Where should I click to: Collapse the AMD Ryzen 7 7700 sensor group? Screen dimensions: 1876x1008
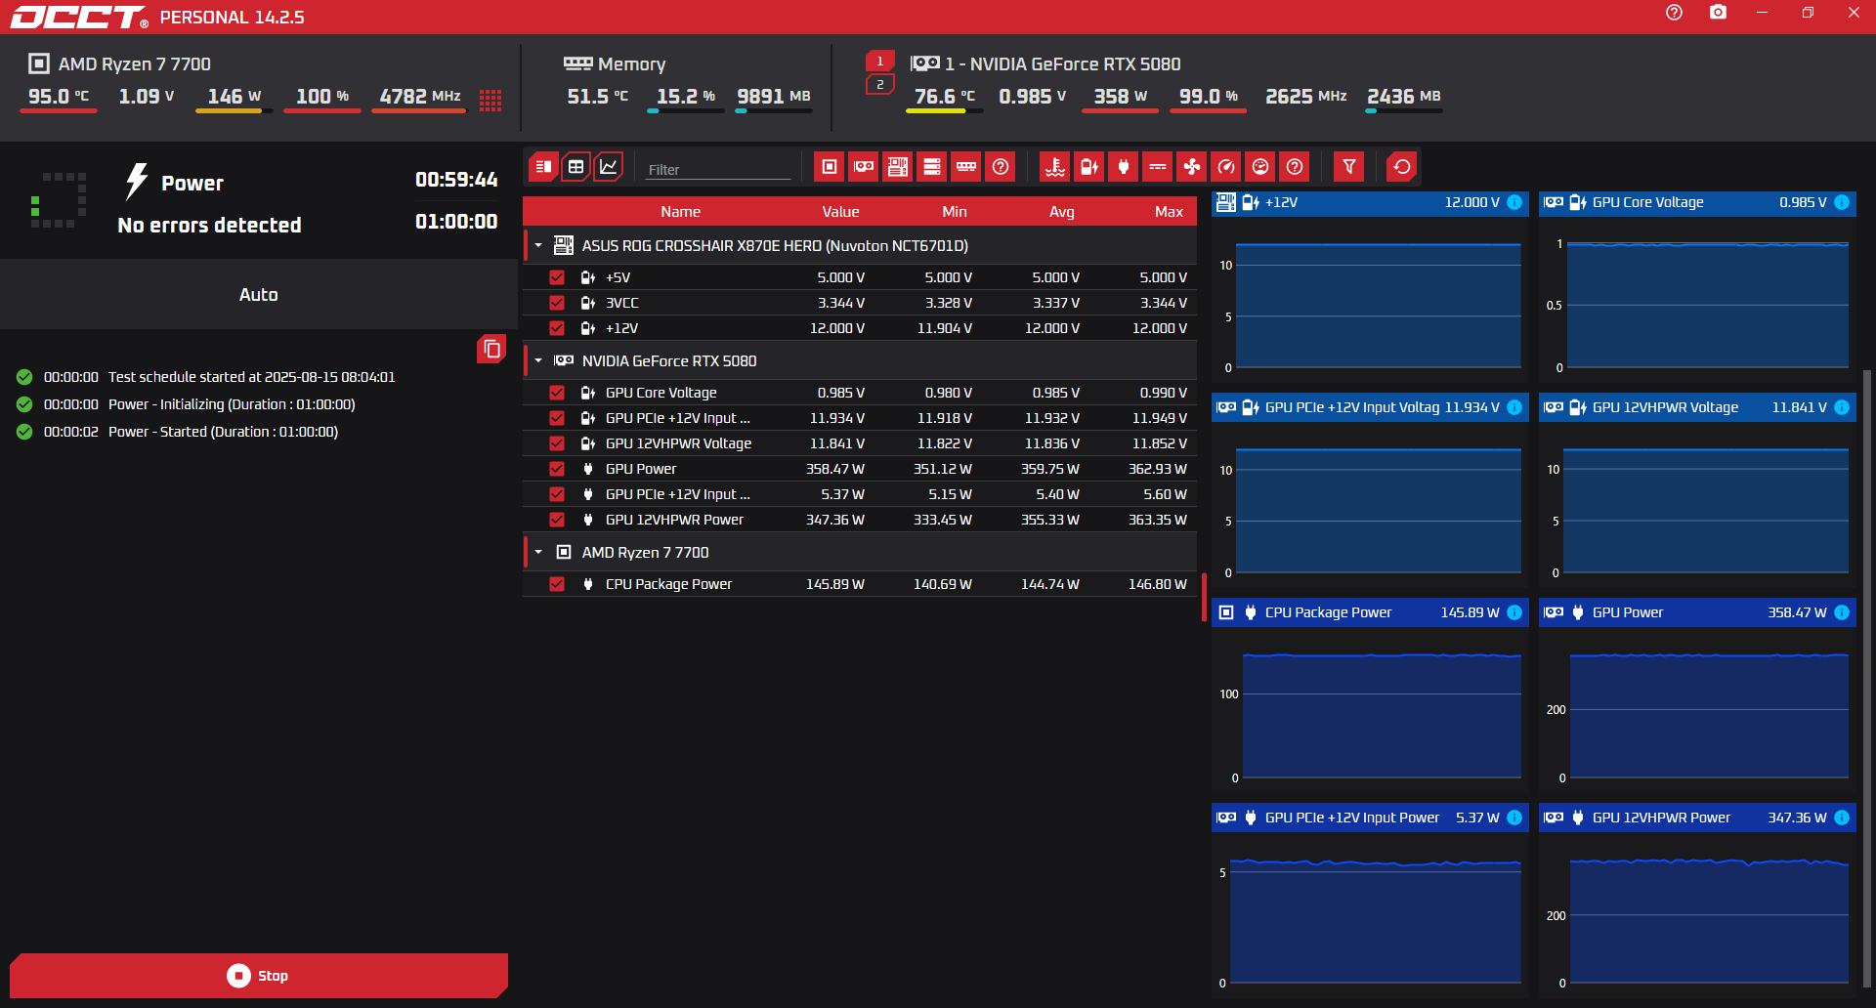coord(538,552)
